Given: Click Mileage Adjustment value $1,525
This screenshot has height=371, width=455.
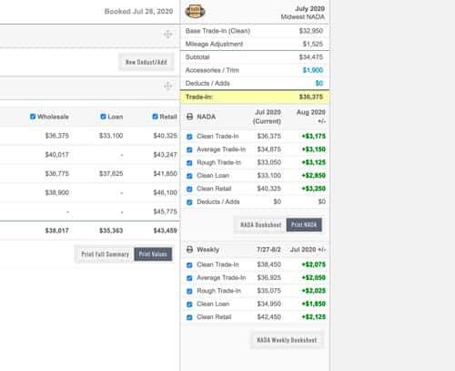Looking at the screenshot, I should (313, 44).
